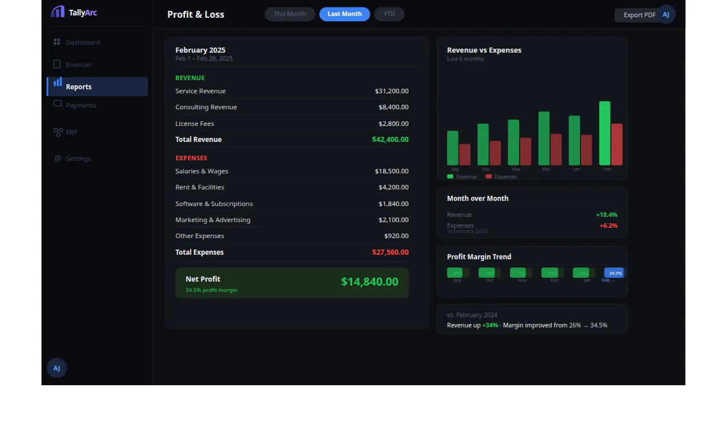Click the 'Software & Subscriptions' row label
Viewport: 727px width, 435px height.
(214, 204)
